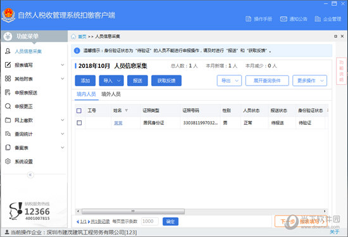The image size is (348, 237).
Task: Click the 12366 hotline headset icon
Action: coord(16,211)
